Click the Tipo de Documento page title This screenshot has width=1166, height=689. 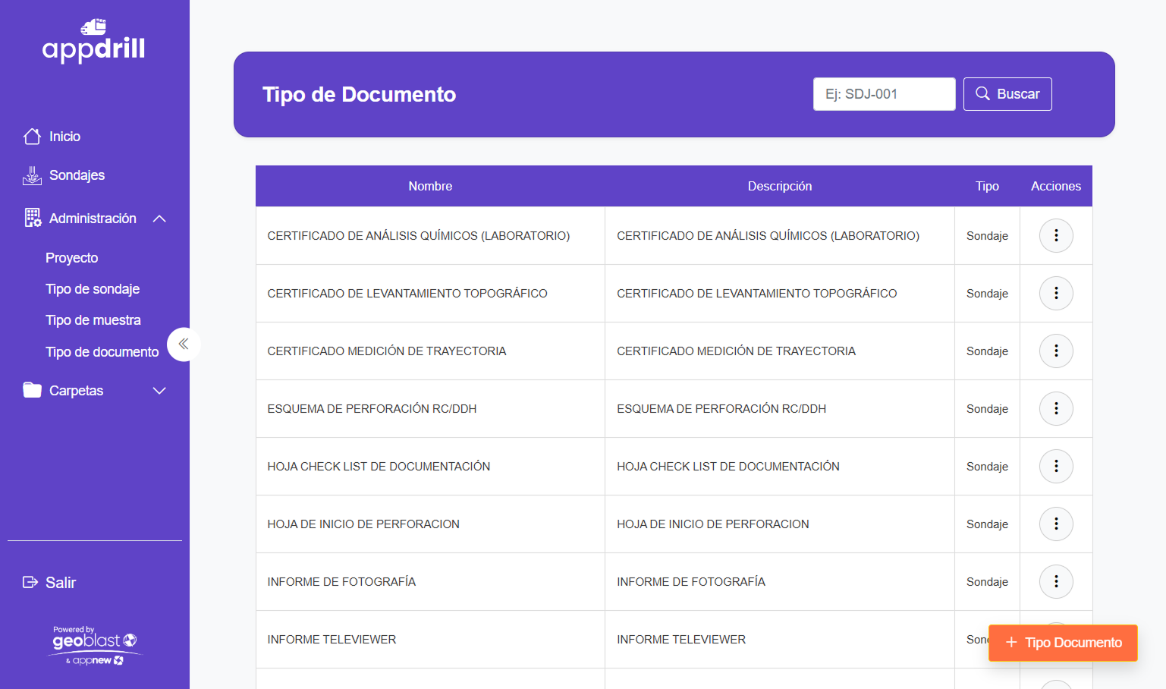359,94
